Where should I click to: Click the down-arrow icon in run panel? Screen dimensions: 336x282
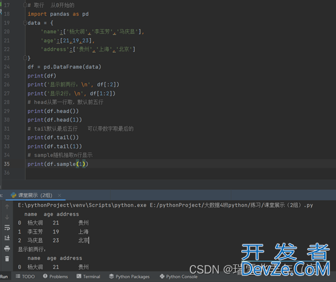7,217
